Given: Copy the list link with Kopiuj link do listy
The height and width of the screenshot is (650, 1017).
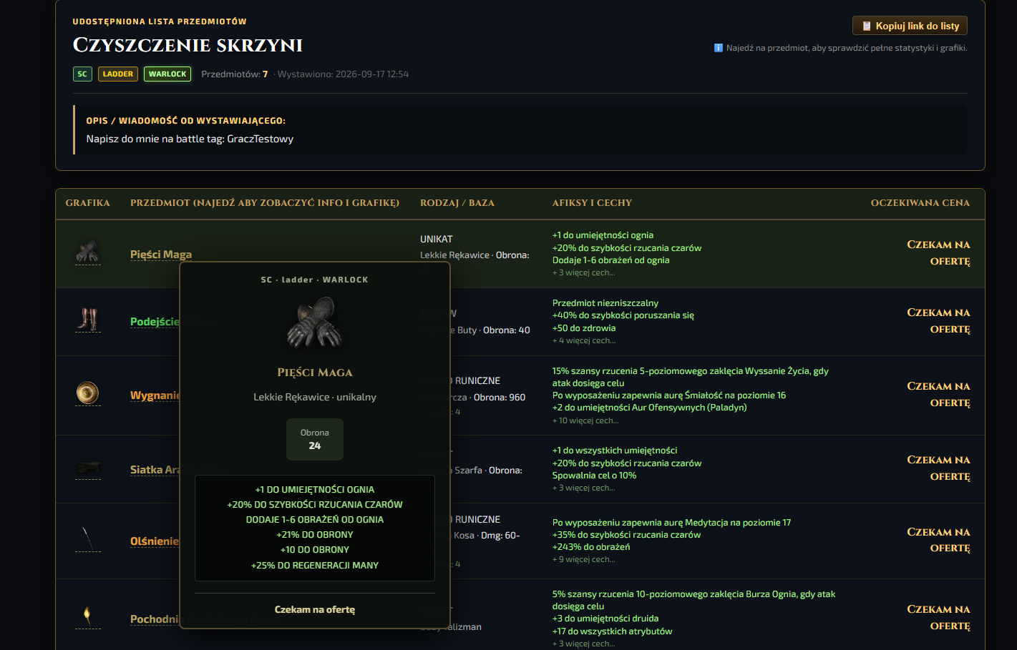Looking at the screenshot, I should 910,26.
